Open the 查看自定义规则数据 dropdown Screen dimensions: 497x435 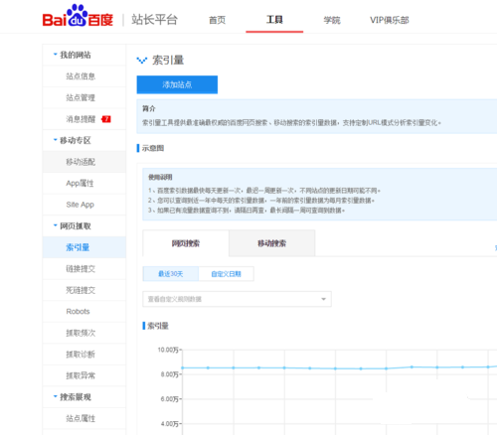point(237,299)
